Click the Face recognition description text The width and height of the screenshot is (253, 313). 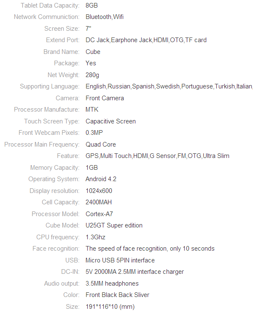(150, 248)
